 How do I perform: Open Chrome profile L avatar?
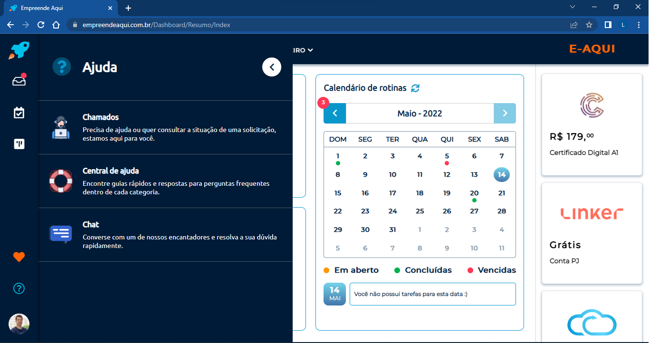coord(622,25)
